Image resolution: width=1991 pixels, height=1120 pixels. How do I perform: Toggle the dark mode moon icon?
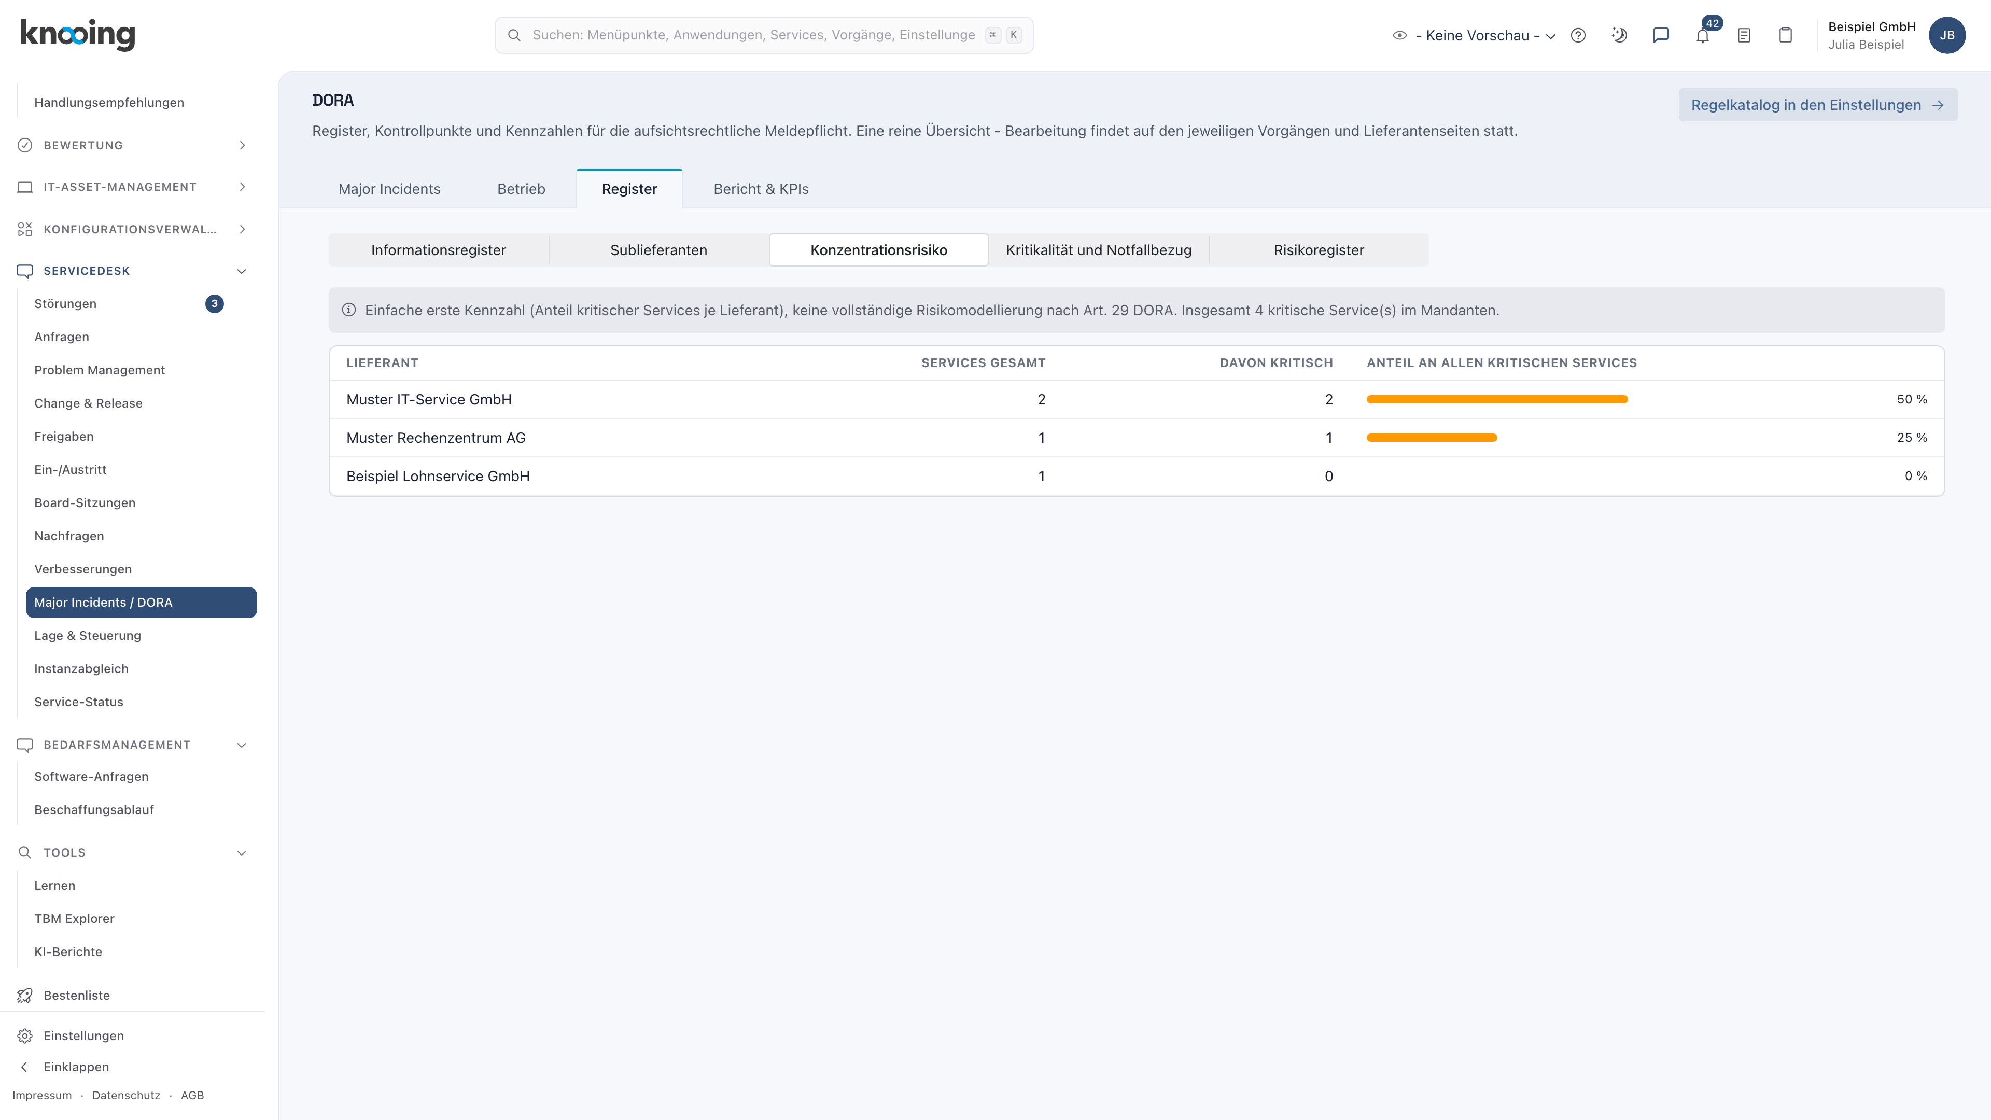[1619, 36]
